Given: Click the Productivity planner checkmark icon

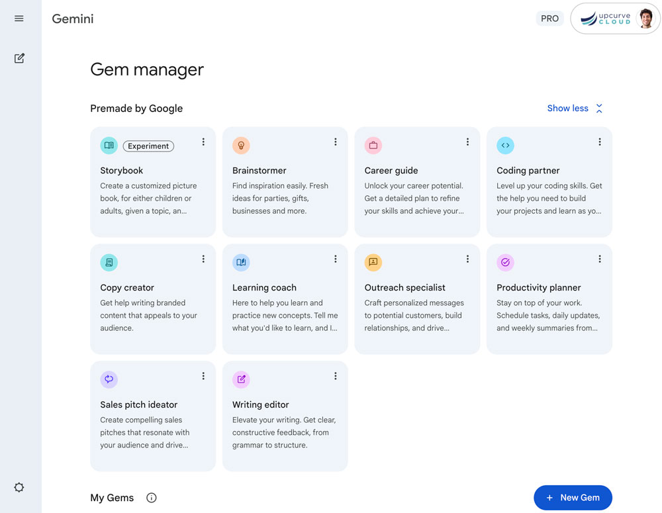Looking at the screenshot, I should [505, 263].
